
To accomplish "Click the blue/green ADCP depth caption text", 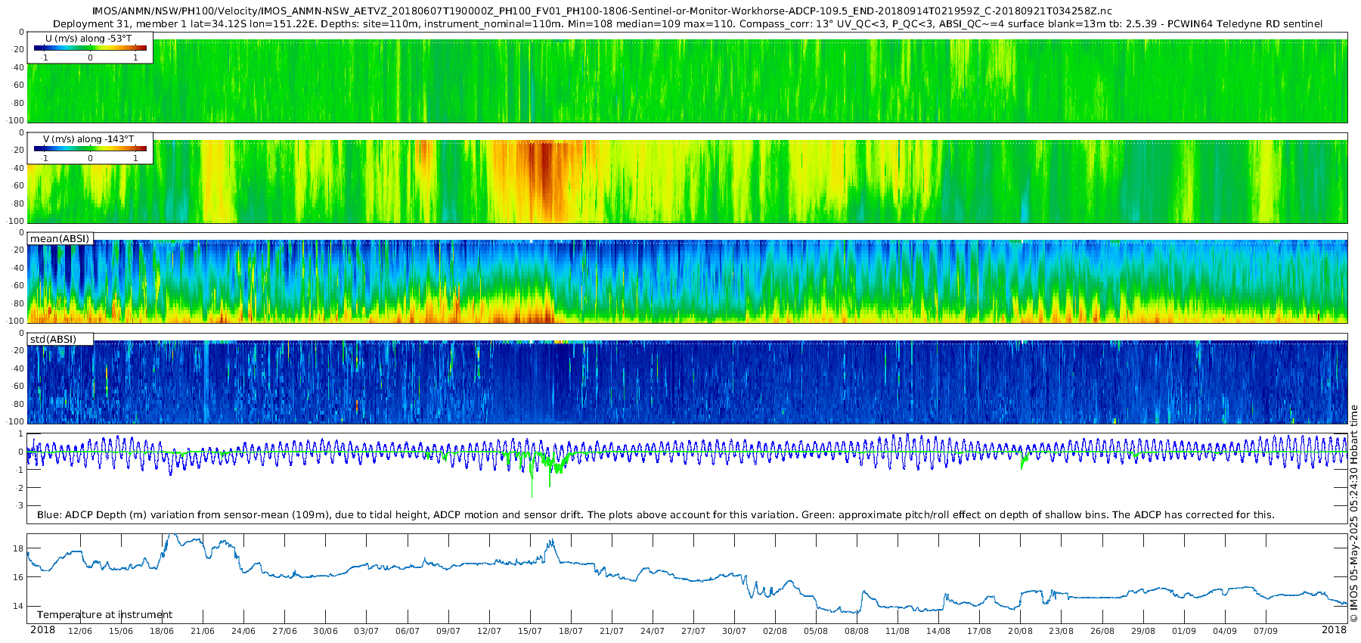I will click(656, 515).
